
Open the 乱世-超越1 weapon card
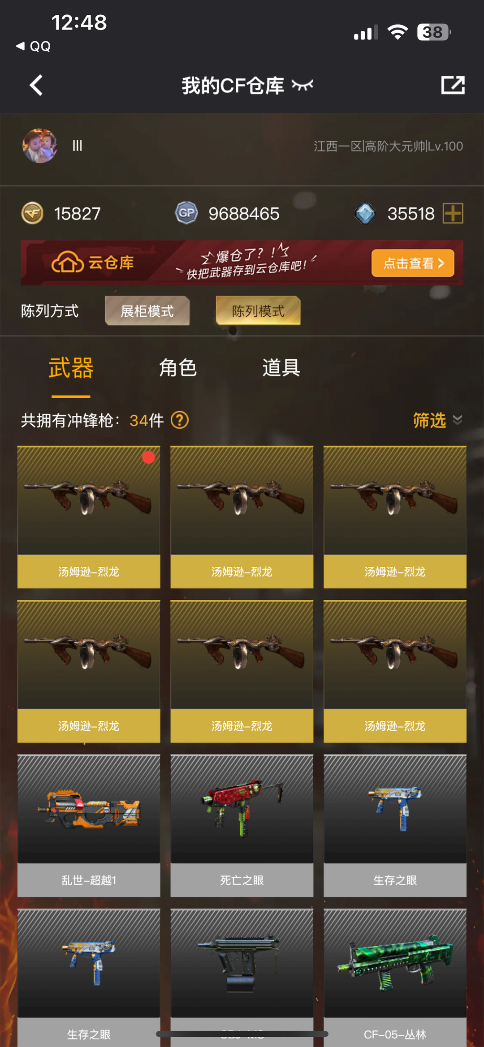89,826
